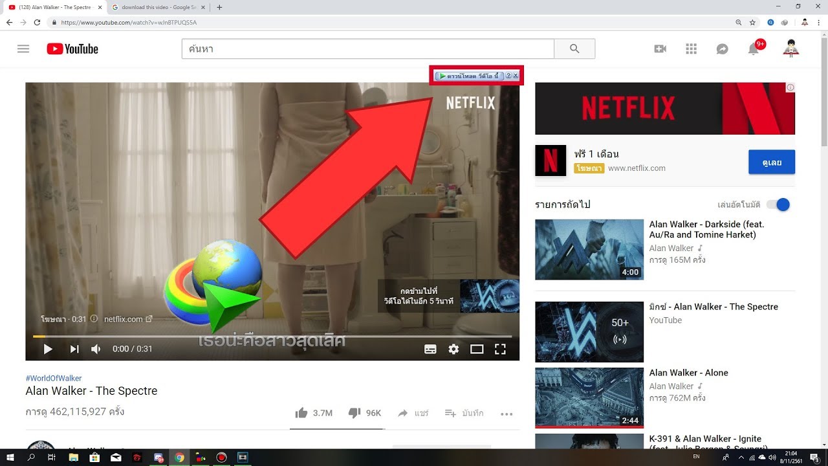828x466 pixels.
Task: Open the 50+ mix playlist thumbnail
Action: pyautogui.click(x=589, y=332)
